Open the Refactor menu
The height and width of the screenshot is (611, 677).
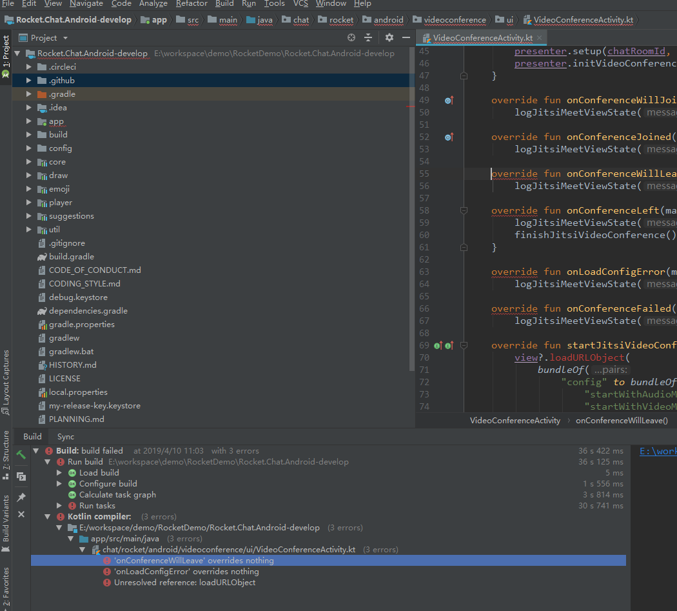[191, 4]
